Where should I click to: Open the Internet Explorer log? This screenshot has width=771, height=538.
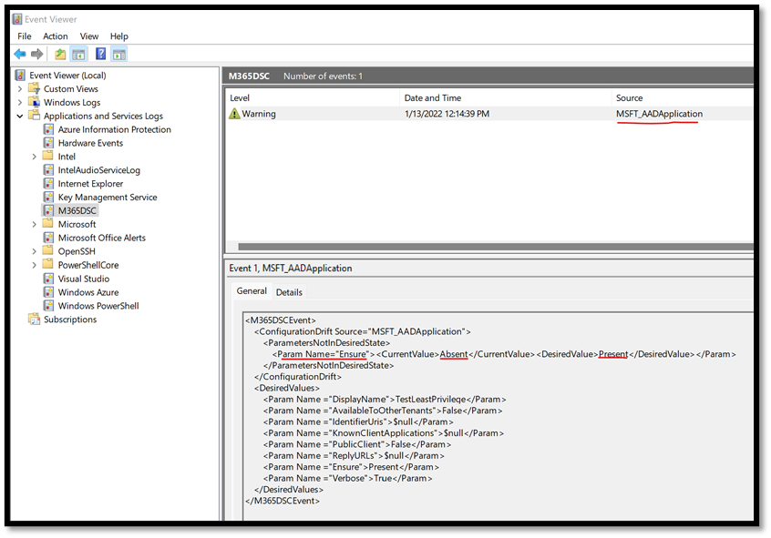pos(90,184)
